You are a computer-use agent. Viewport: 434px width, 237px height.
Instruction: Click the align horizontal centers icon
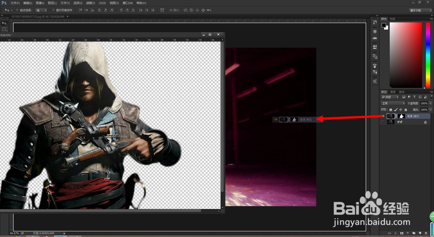pyautogui.click(x=105, y=10)
